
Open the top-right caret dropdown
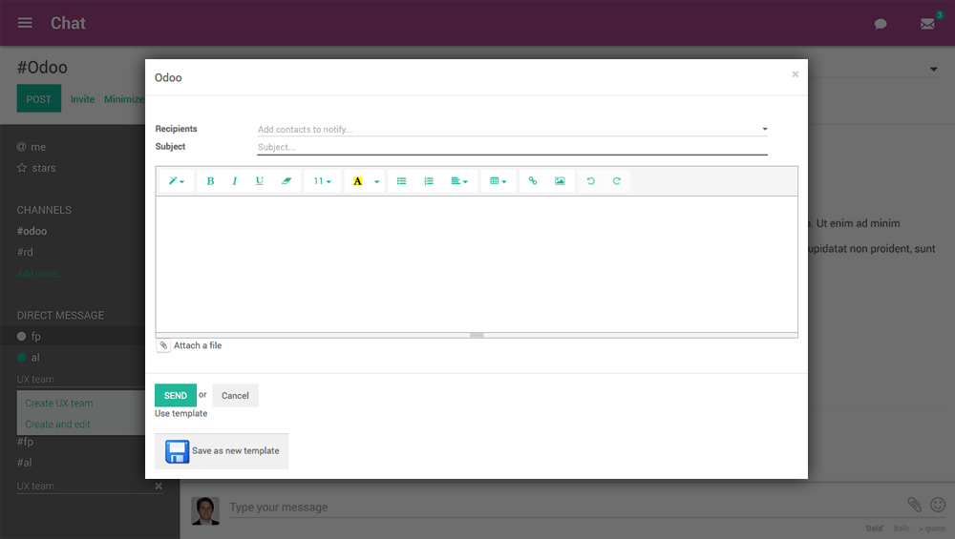coord(934,70)
